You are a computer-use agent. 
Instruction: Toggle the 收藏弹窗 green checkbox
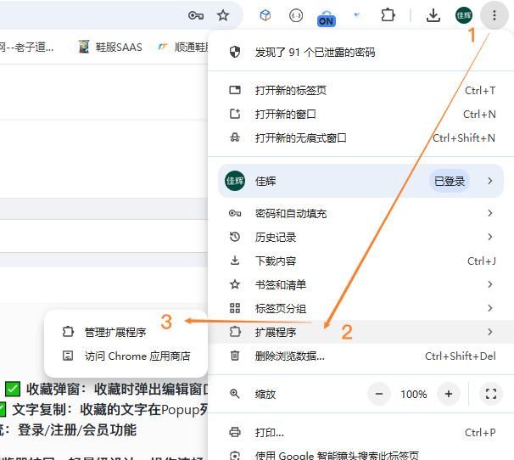tap(13, 389)
